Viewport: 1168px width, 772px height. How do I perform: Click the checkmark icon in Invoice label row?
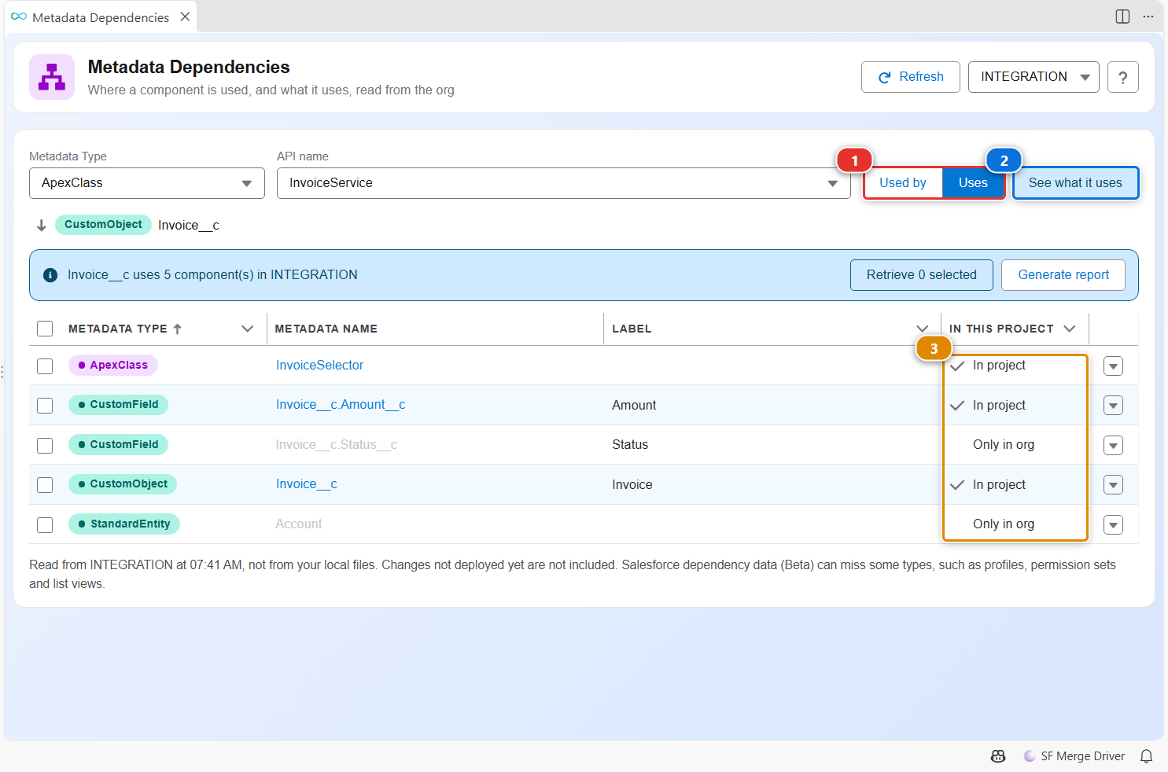coord(957,485)
